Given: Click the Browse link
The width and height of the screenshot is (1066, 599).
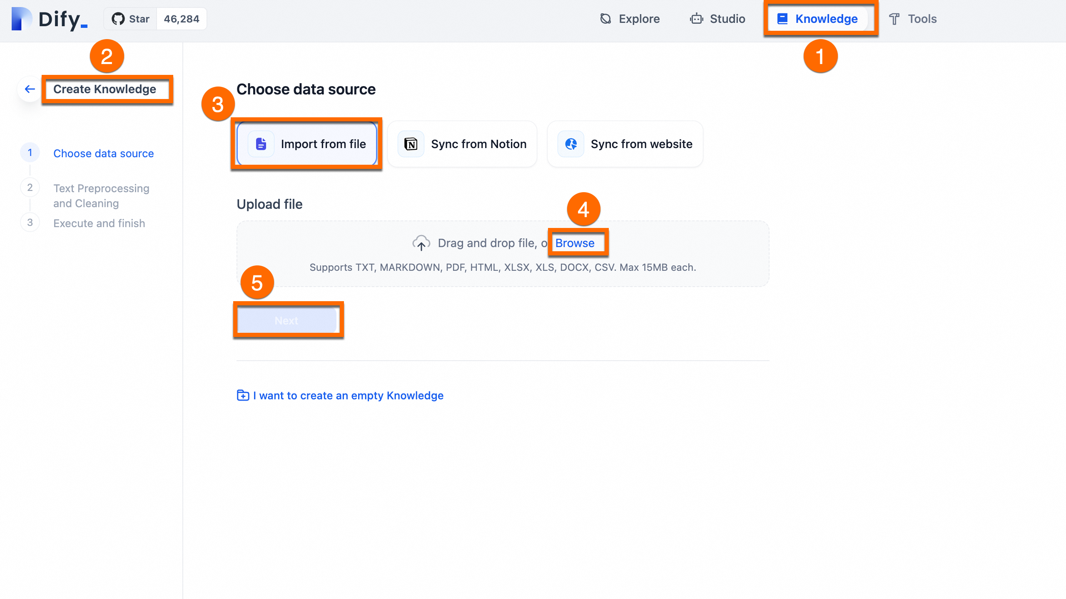Looking at the screenshot, I should 575,243.
